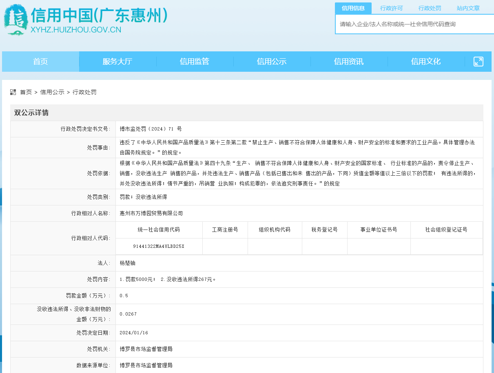Click the fullscreen expand icon in nav bar

478,62
